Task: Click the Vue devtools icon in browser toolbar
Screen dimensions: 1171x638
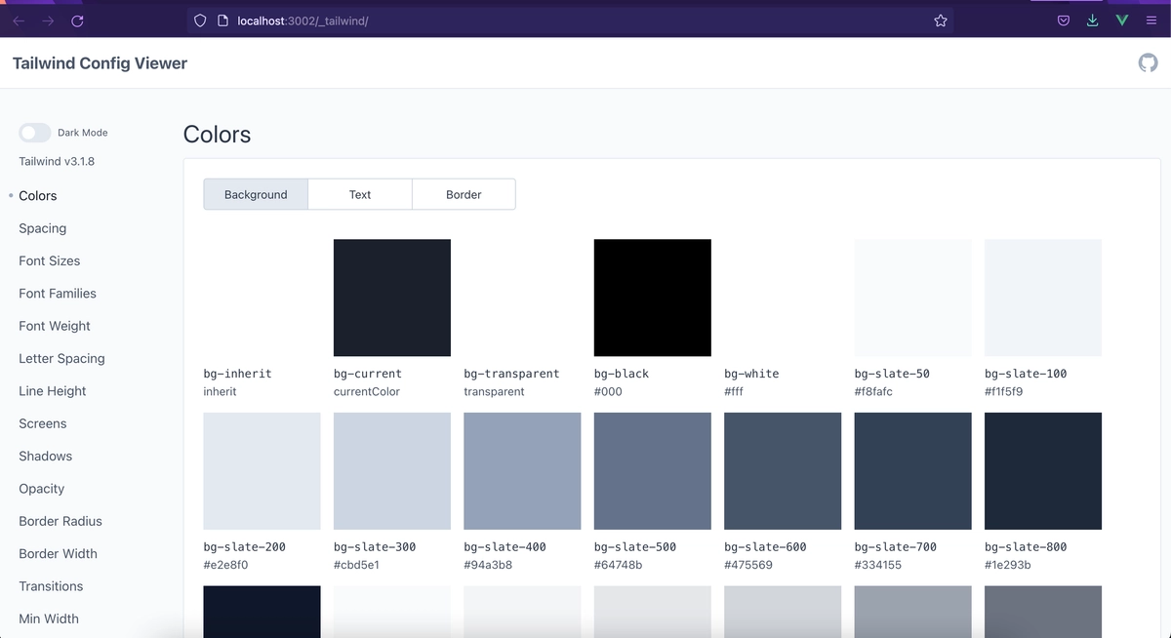Action: tap(1121, 20)
